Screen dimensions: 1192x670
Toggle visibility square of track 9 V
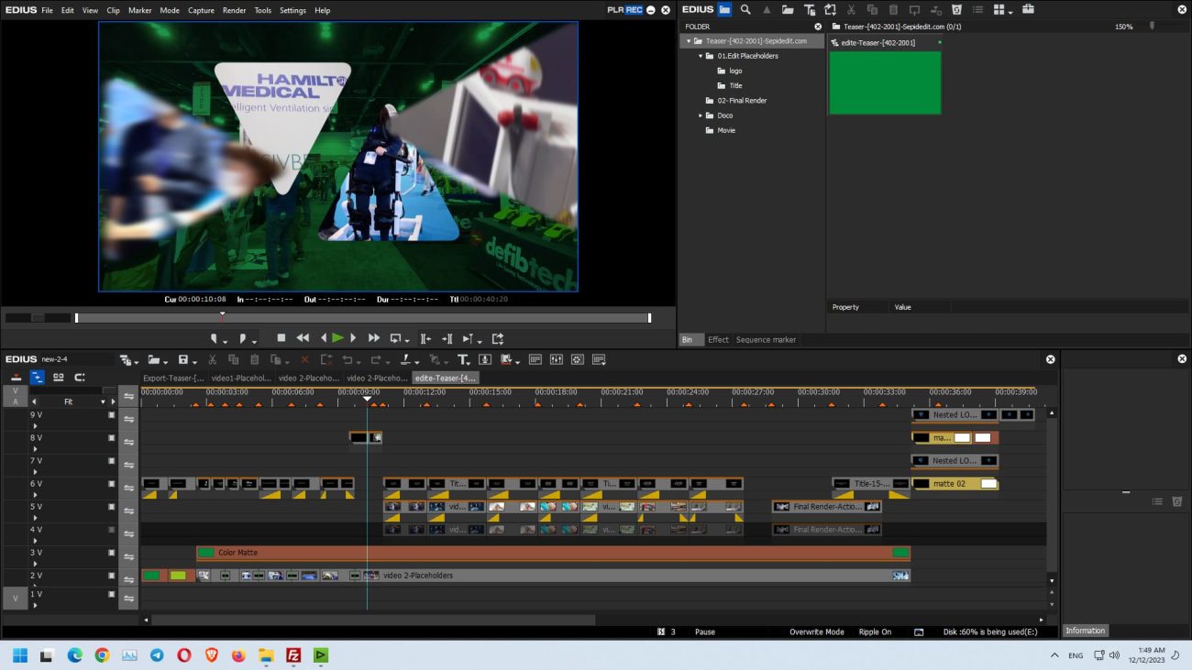point(112,414)
